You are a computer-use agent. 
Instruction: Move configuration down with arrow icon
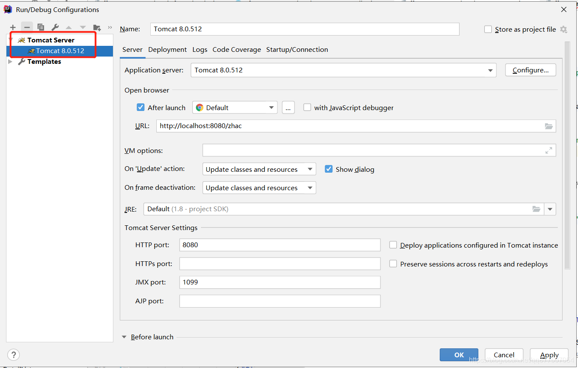(x=82, y=27)
